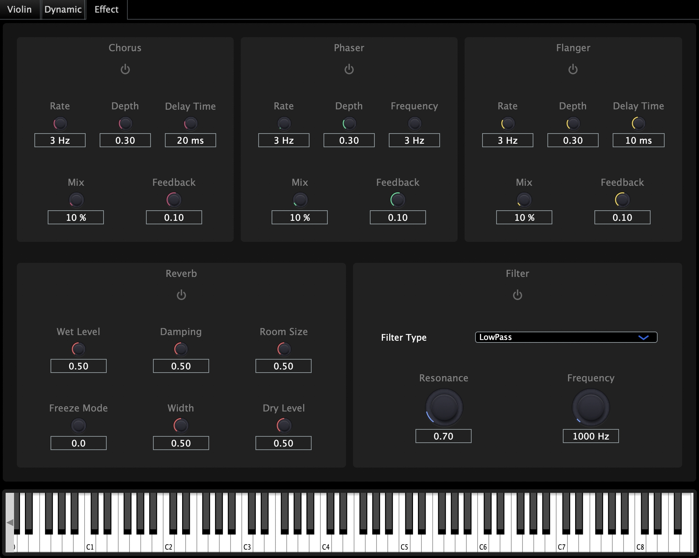Enable the Filter power icon
Image resolution: width=699 pixels, height=558 pixels.
pos(517,295)
